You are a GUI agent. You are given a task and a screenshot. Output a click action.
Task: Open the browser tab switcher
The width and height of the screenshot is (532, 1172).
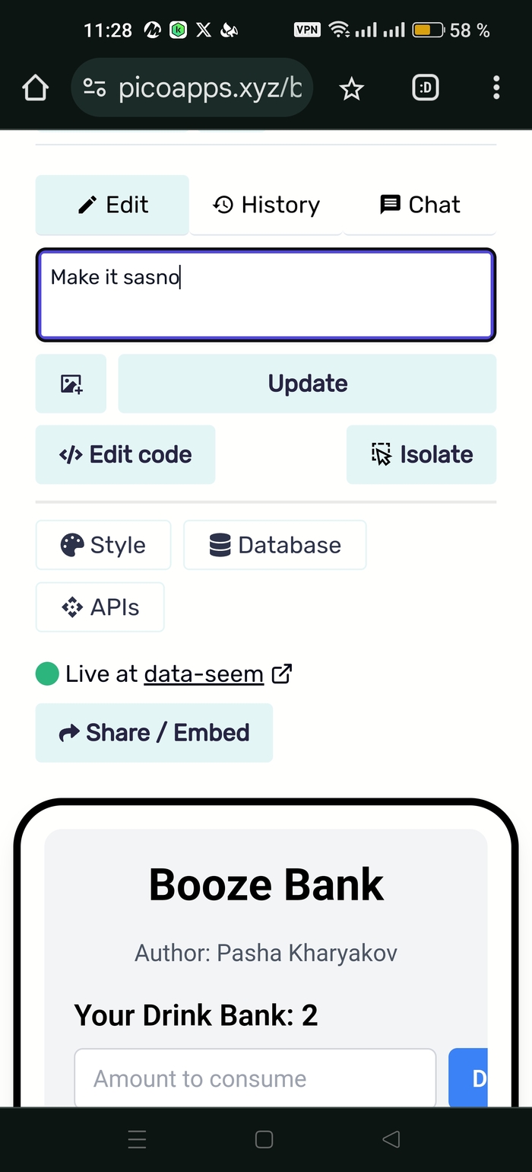click(x=426, y=89)
